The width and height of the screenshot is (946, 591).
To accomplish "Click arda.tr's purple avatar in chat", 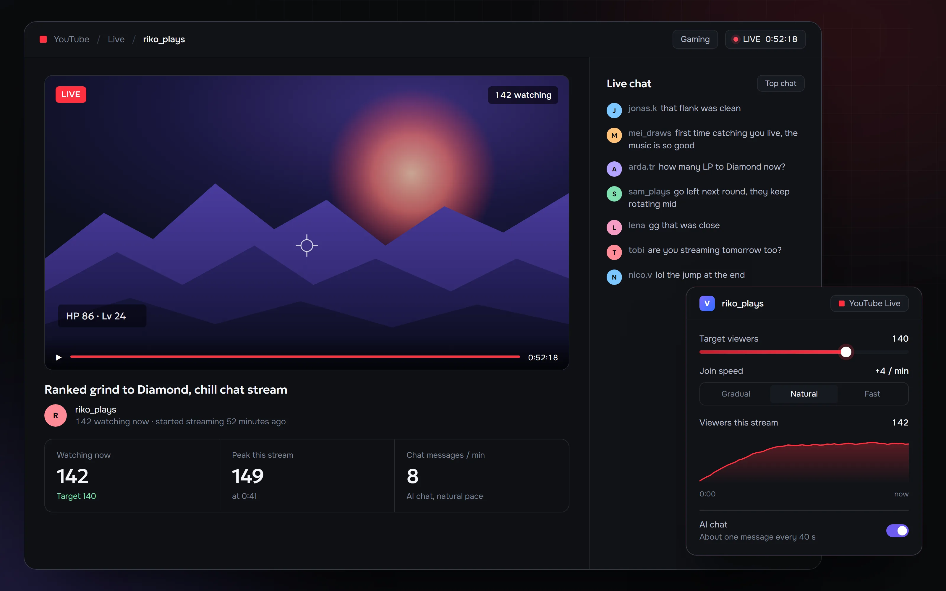I will pyautogui.click(x=614, y=169).
